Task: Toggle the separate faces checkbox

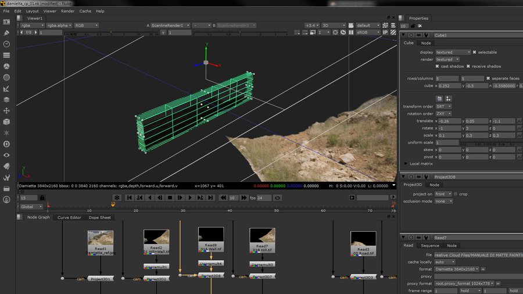Action: 488,78
